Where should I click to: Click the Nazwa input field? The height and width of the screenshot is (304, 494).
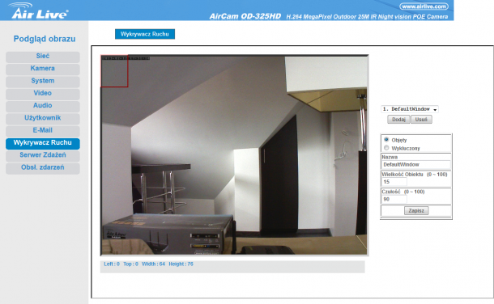pos(416,164)
